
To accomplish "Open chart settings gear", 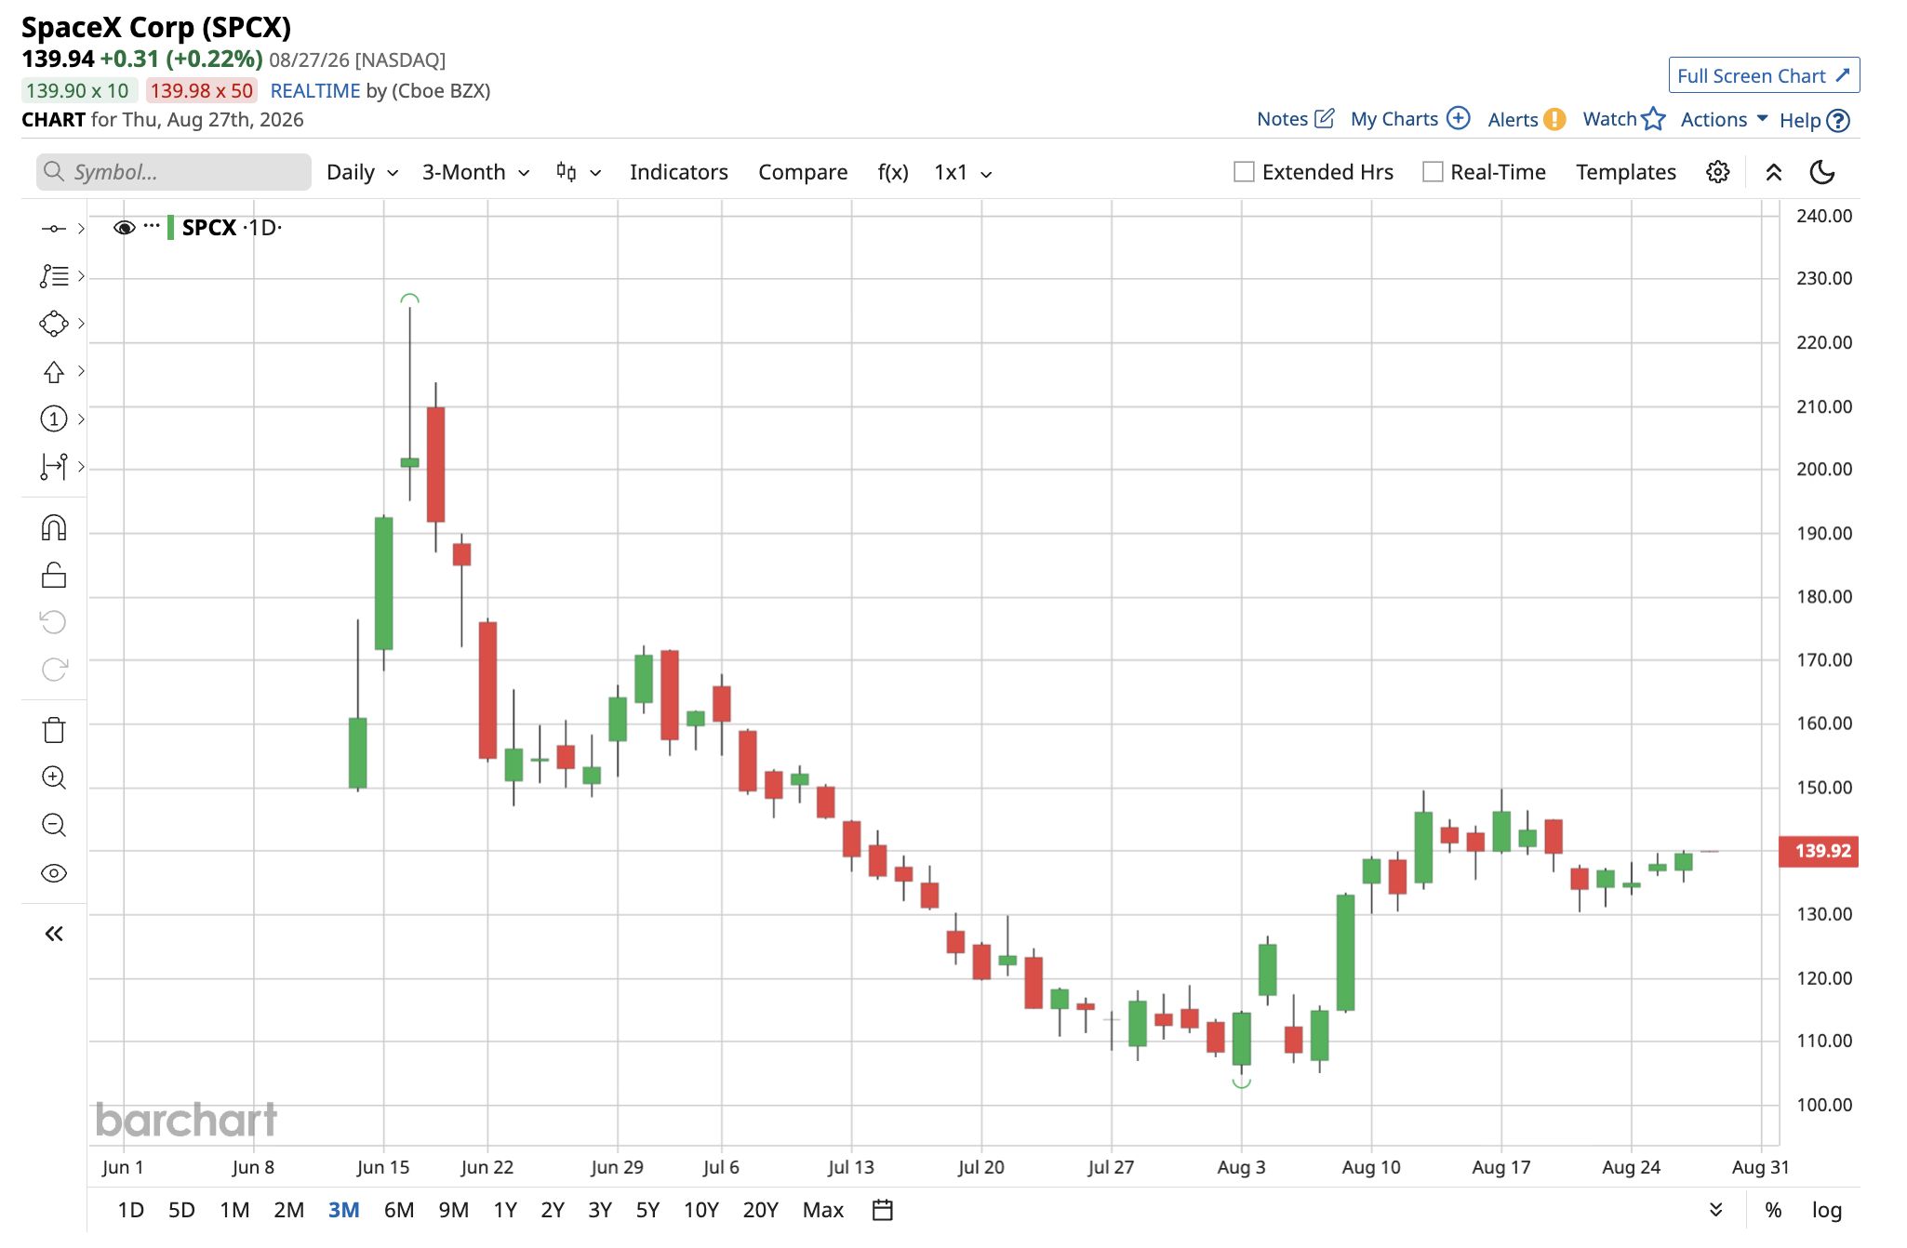I will pyautogui.click(x=1718, y=172).
